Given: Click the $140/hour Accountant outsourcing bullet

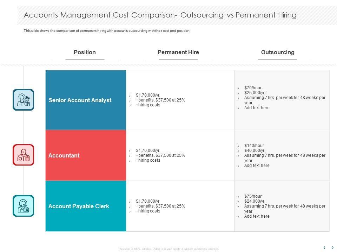Looking at the screenshot, I should 254,146.
